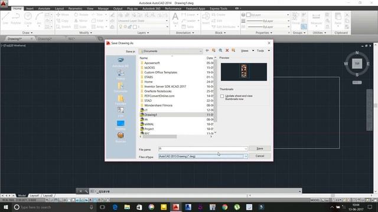Open the Buzzsaw place in sidebar

coord(120,137)
